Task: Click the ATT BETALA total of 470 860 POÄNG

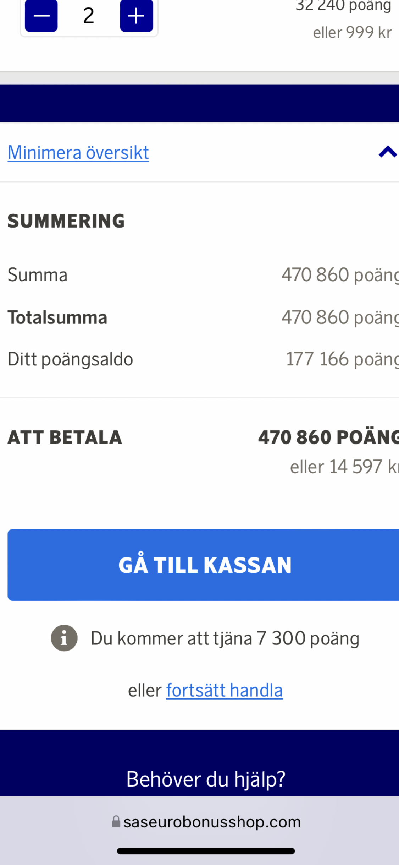Action: 328,437
